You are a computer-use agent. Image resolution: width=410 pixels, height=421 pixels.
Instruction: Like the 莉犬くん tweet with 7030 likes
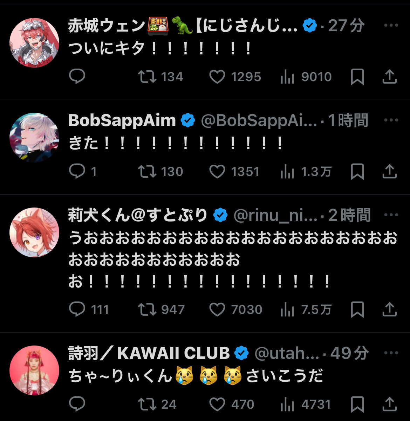235,309
